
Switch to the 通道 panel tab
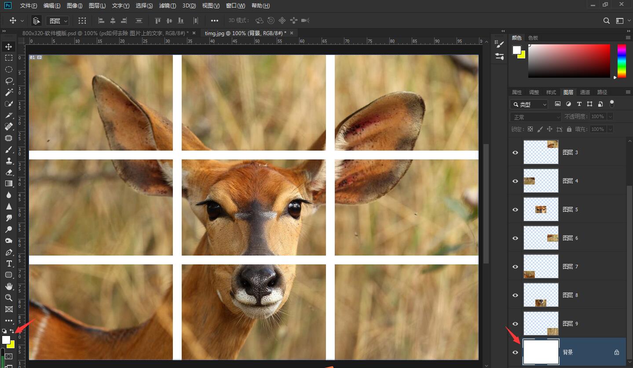click(585, 92)
